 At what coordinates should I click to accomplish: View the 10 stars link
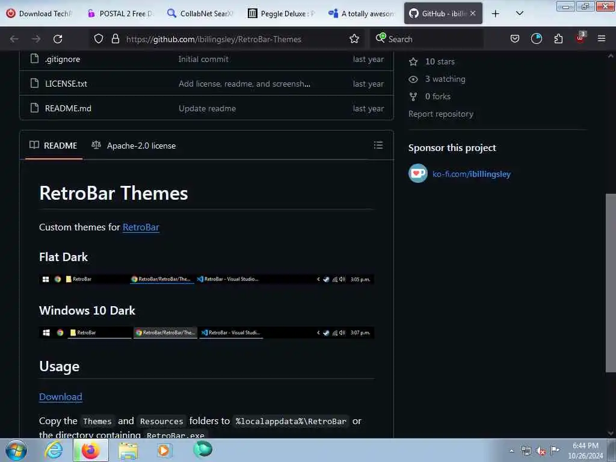(432, 62)
